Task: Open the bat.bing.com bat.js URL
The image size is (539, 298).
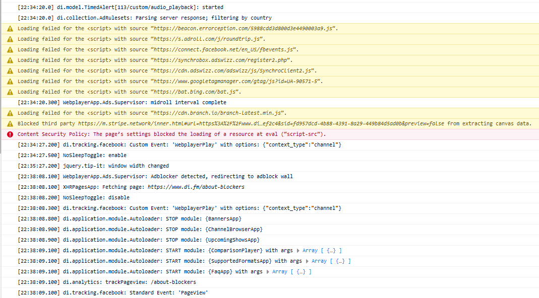Action: (195, 92)
